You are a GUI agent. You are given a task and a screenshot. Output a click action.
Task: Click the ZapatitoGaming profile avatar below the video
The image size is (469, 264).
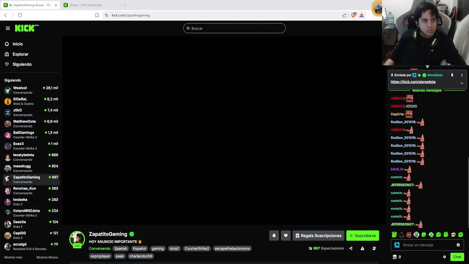pos(77,239)
